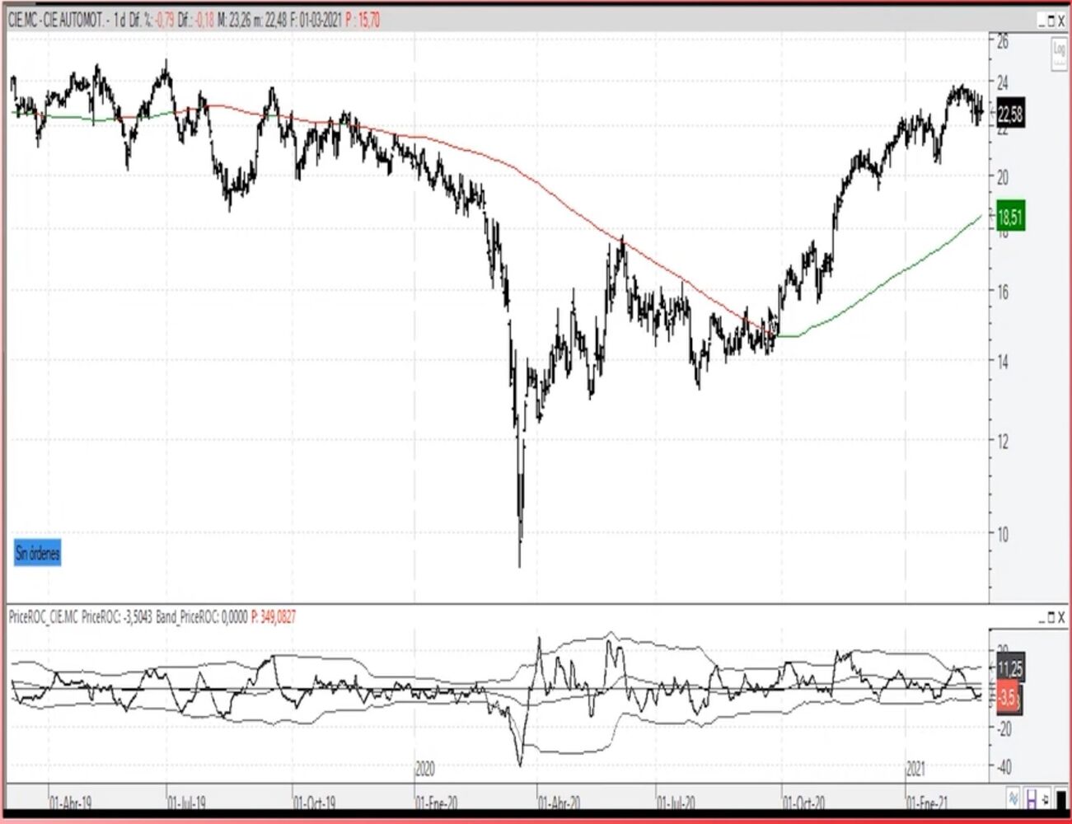Select the 22,58 current price label

pos(1010,114)
